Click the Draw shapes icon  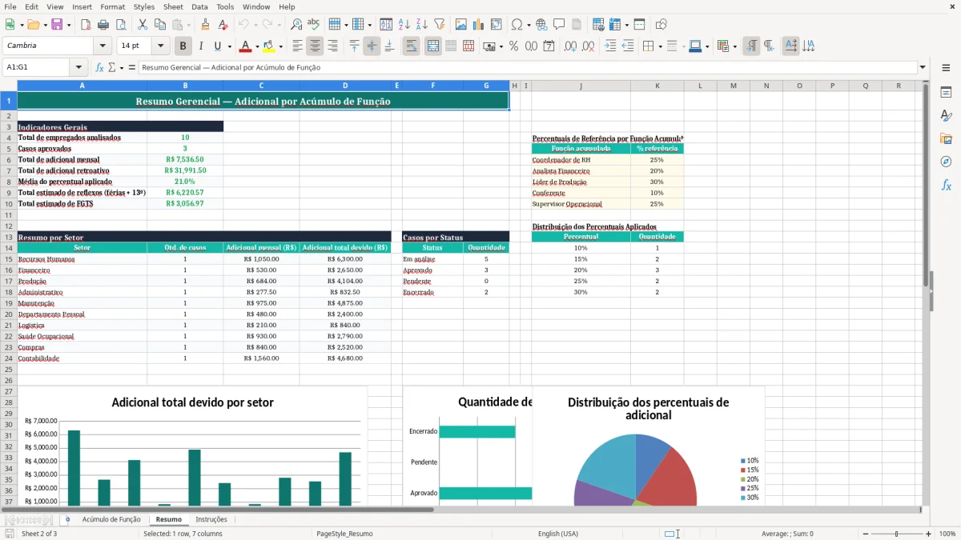(661, 25)
